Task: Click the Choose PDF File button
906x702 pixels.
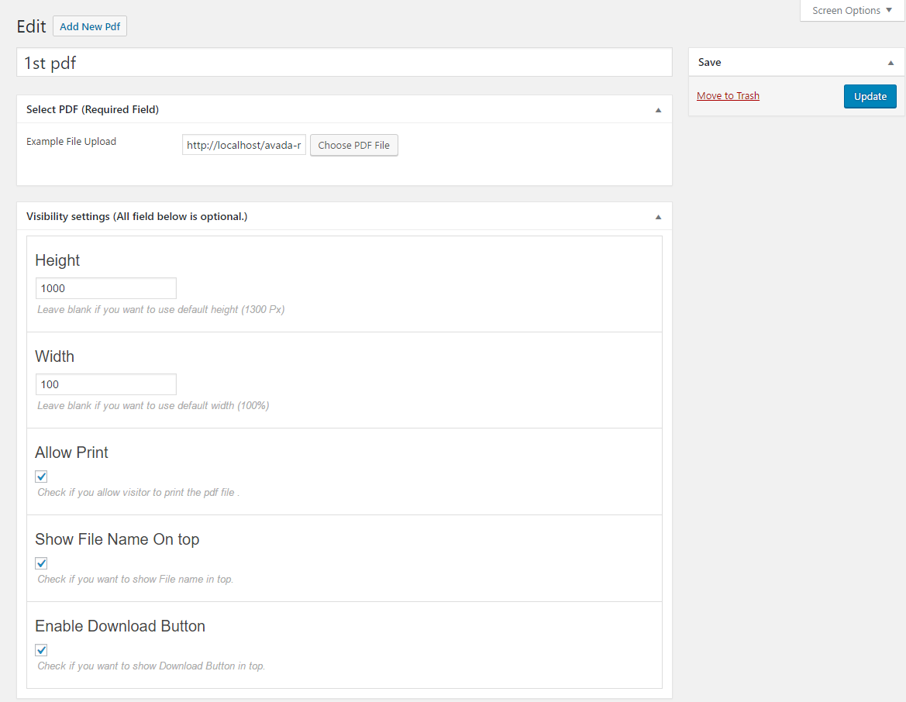Action: click(354, 145)
